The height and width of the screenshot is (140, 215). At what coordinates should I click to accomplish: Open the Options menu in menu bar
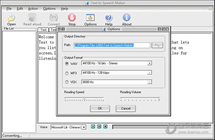tap(49, 9)
